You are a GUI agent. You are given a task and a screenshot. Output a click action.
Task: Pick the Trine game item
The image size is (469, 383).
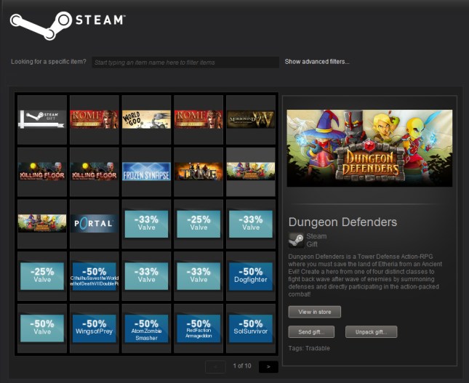[199, 172]
